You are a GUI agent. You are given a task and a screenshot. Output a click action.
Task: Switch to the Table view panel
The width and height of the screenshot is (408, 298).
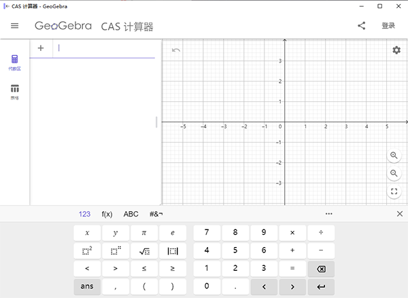pos(15,92)
